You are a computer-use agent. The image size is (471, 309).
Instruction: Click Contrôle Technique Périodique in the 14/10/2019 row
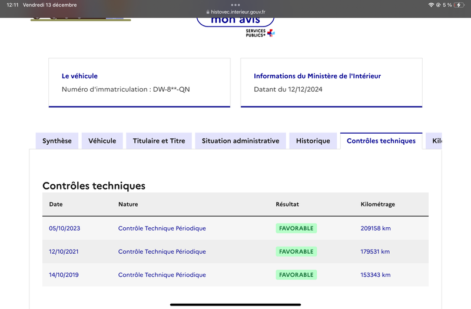coord(162,275)
